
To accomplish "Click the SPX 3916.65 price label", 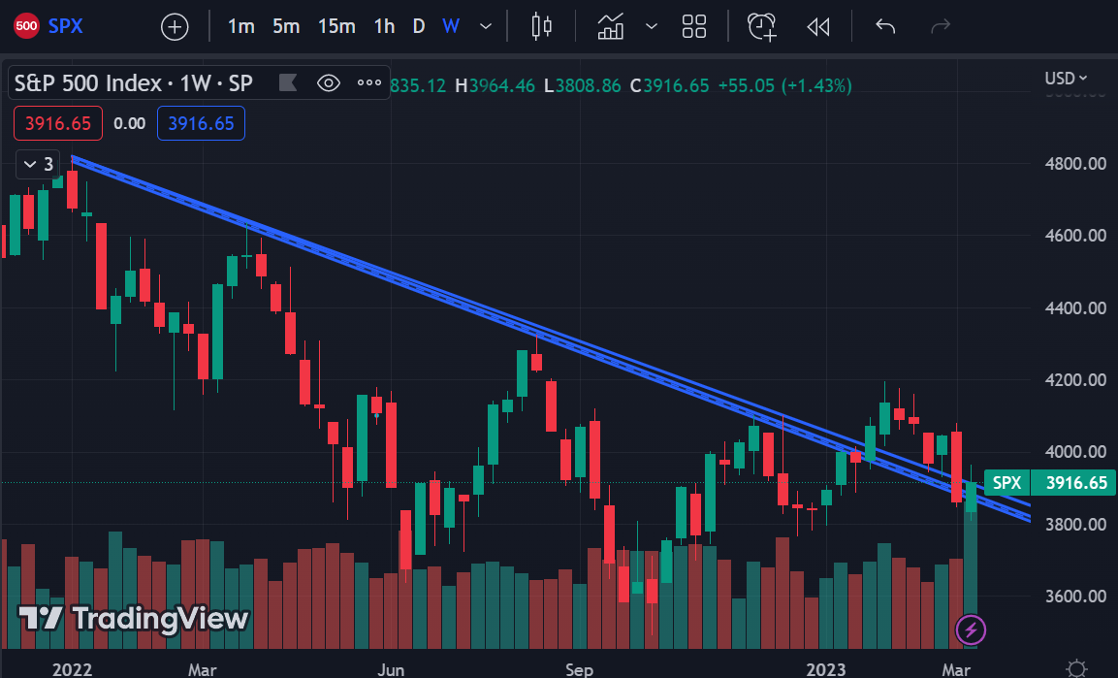I will click(x=1049, y=483).
